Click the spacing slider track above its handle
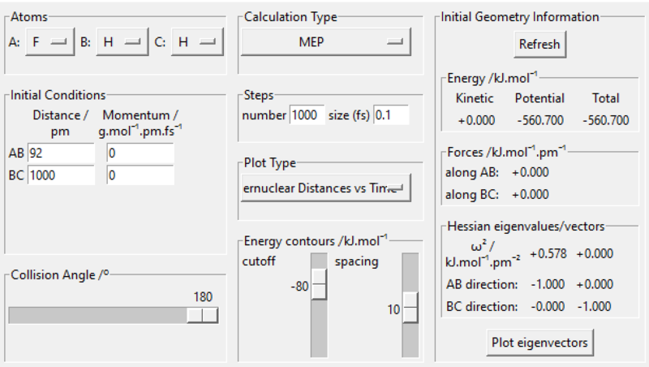Viewport: 649px width, 367px height. 410,272
